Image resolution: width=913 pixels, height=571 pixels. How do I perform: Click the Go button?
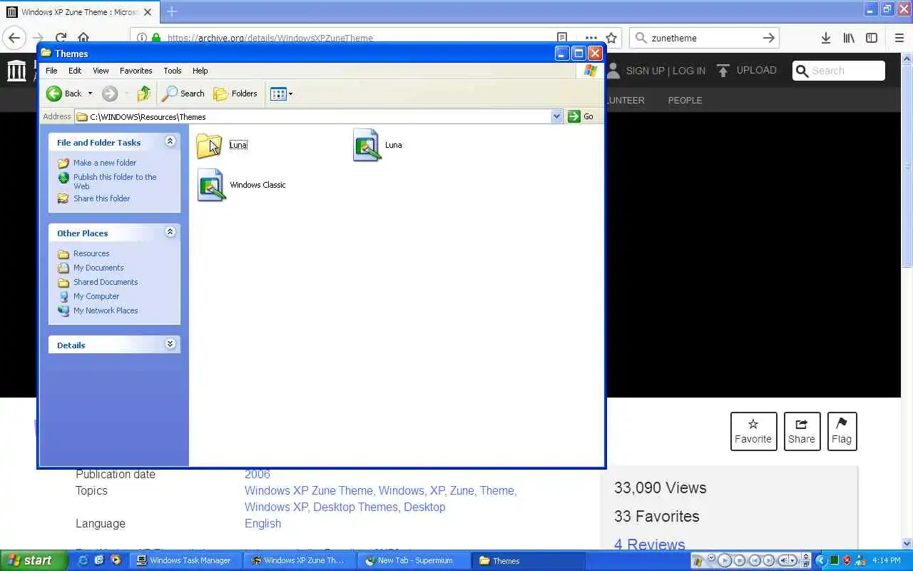coord(581,116)
